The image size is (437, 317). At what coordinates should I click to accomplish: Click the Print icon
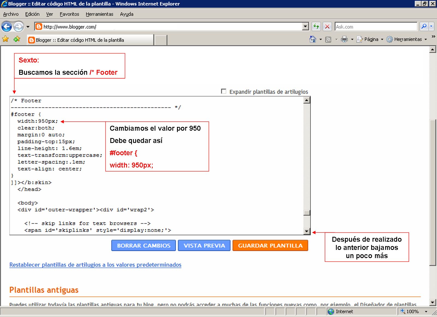pos(344,39)
